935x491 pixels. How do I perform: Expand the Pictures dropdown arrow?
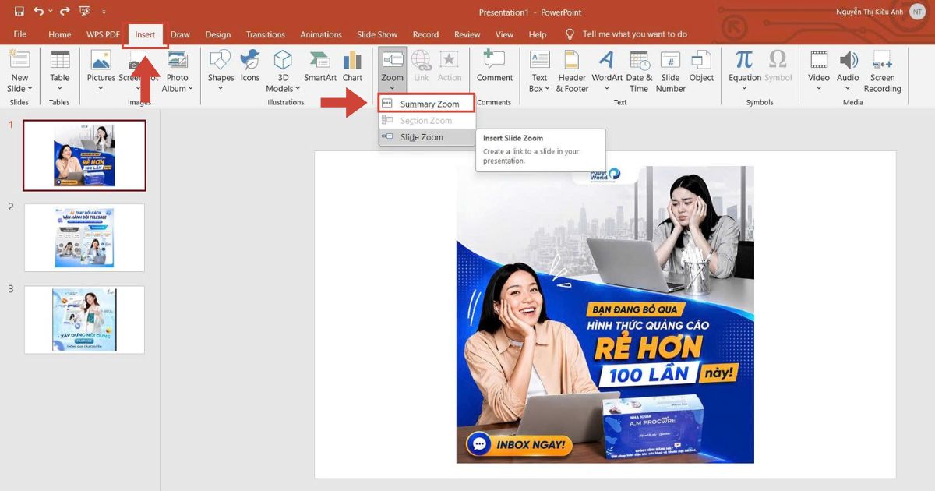coord(101,89)
